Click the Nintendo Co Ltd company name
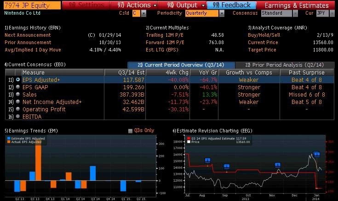 22,13
